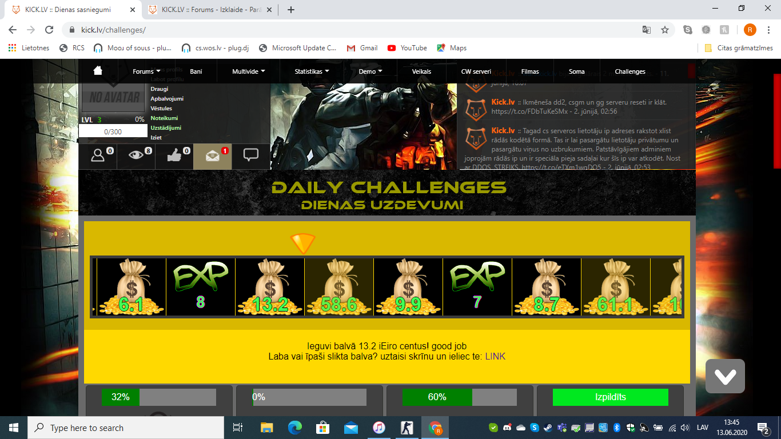Click the Draugi profile link
This screenshot has height=439, width=781.
point(160,89)
